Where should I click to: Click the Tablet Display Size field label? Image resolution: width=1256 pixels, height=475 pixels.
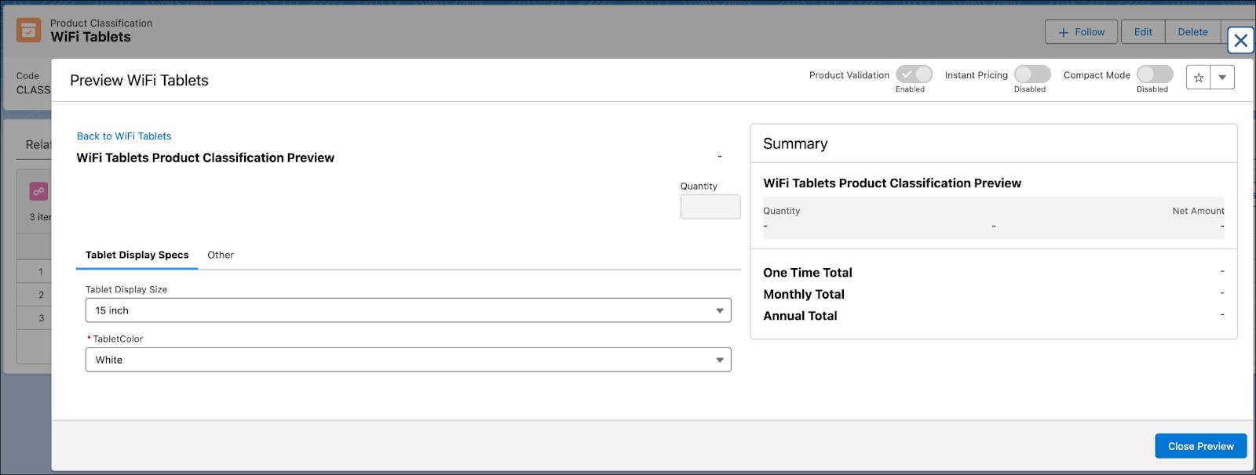coord(126,289)
